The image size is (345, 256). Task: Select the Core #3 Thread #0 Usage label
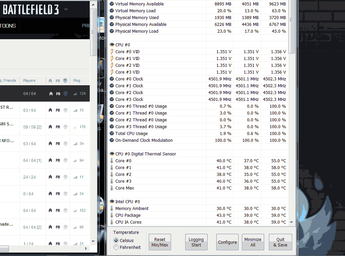click(x=141, y=126)
